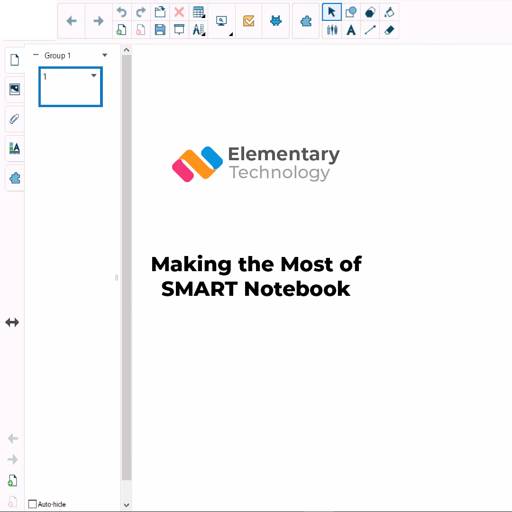Image resolution: width=512 pixels, height=512 pixels.
Task: Choose the Pens tool
Action: [332, 30]
